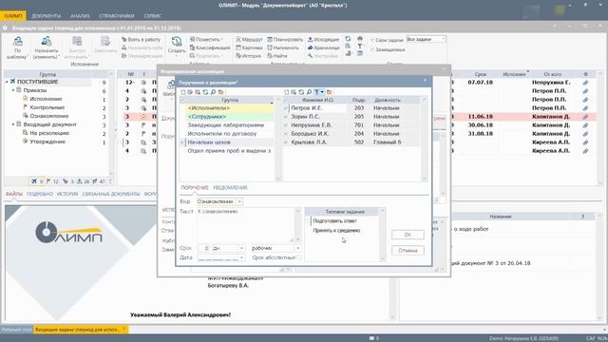
Task: Collapse the ПОСТУПИВШИЕ tree node
Action: pos(7,82)
